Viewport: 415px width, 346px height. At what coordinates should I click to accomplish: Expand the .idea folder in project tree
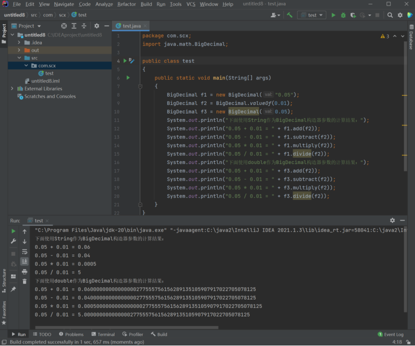(x=19, y=42)
